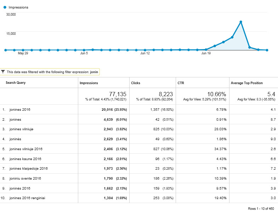Sort by Average Top Position header
Image resolution: width=278 pixels, height=213 pixels.
pyautogui.click(x=246, y=83)
